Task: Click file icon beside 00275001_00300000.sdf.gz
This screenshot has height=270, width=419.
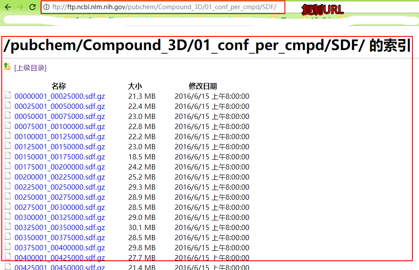Action: [x=8, y=206]
